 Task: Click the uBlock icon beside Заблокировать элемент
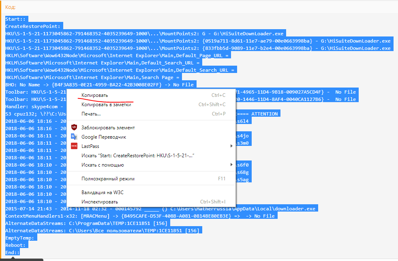(x=74, y=128)
